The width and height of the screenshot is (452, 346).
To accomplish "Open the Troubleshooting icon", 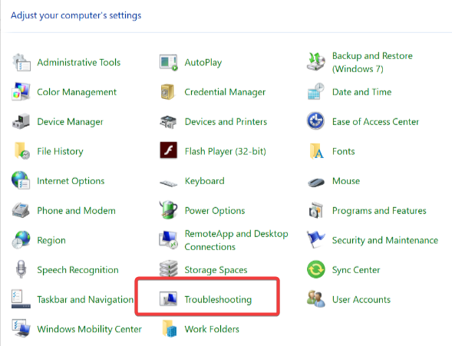I will tap(168, 298).
